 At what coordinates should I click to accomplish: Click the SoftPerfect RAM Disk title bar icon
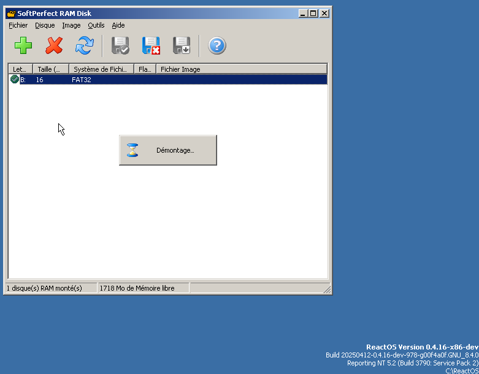coord(11,13)
